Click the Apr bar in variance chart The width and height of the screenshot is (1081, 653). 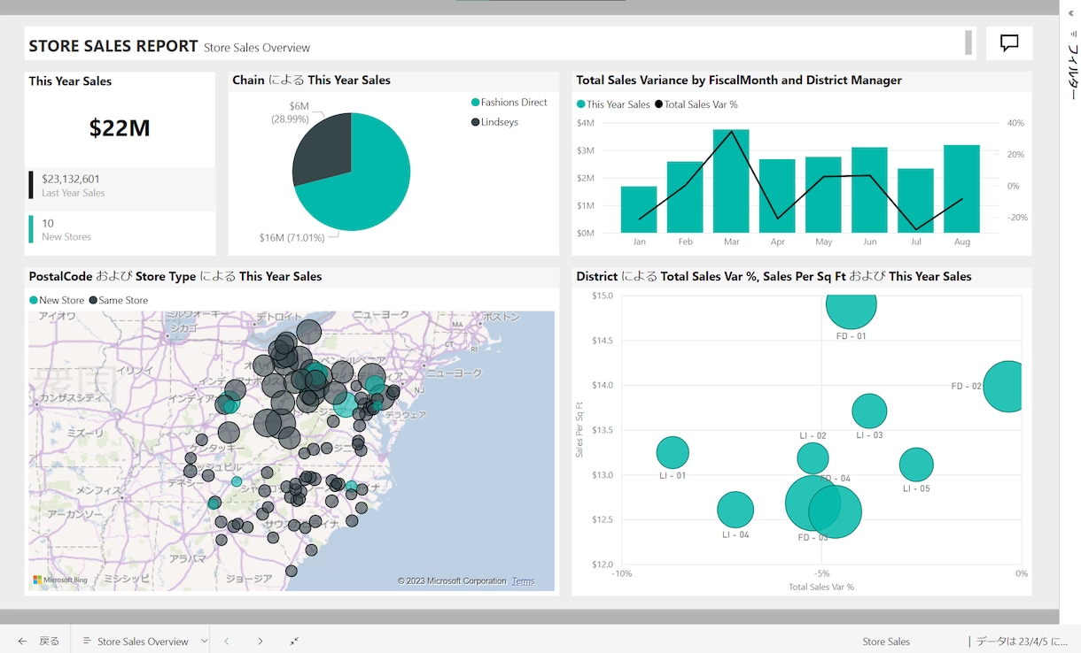tap(777, 196)
